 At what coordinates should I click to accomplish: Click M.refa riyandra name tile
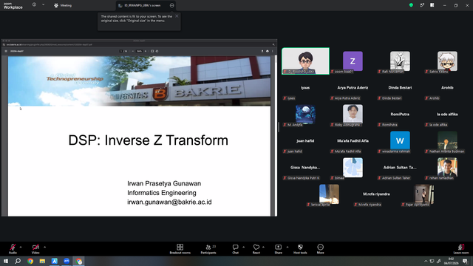[376, 194]
